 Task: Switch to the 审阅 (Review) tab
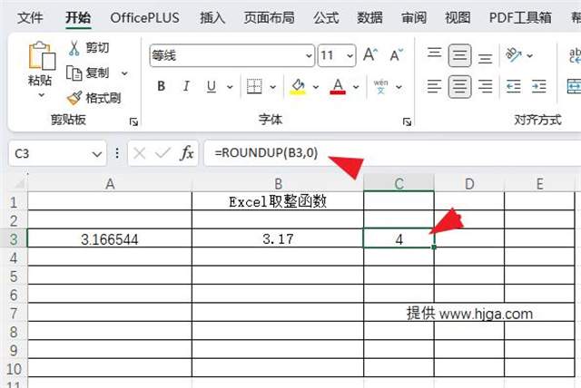414,17
